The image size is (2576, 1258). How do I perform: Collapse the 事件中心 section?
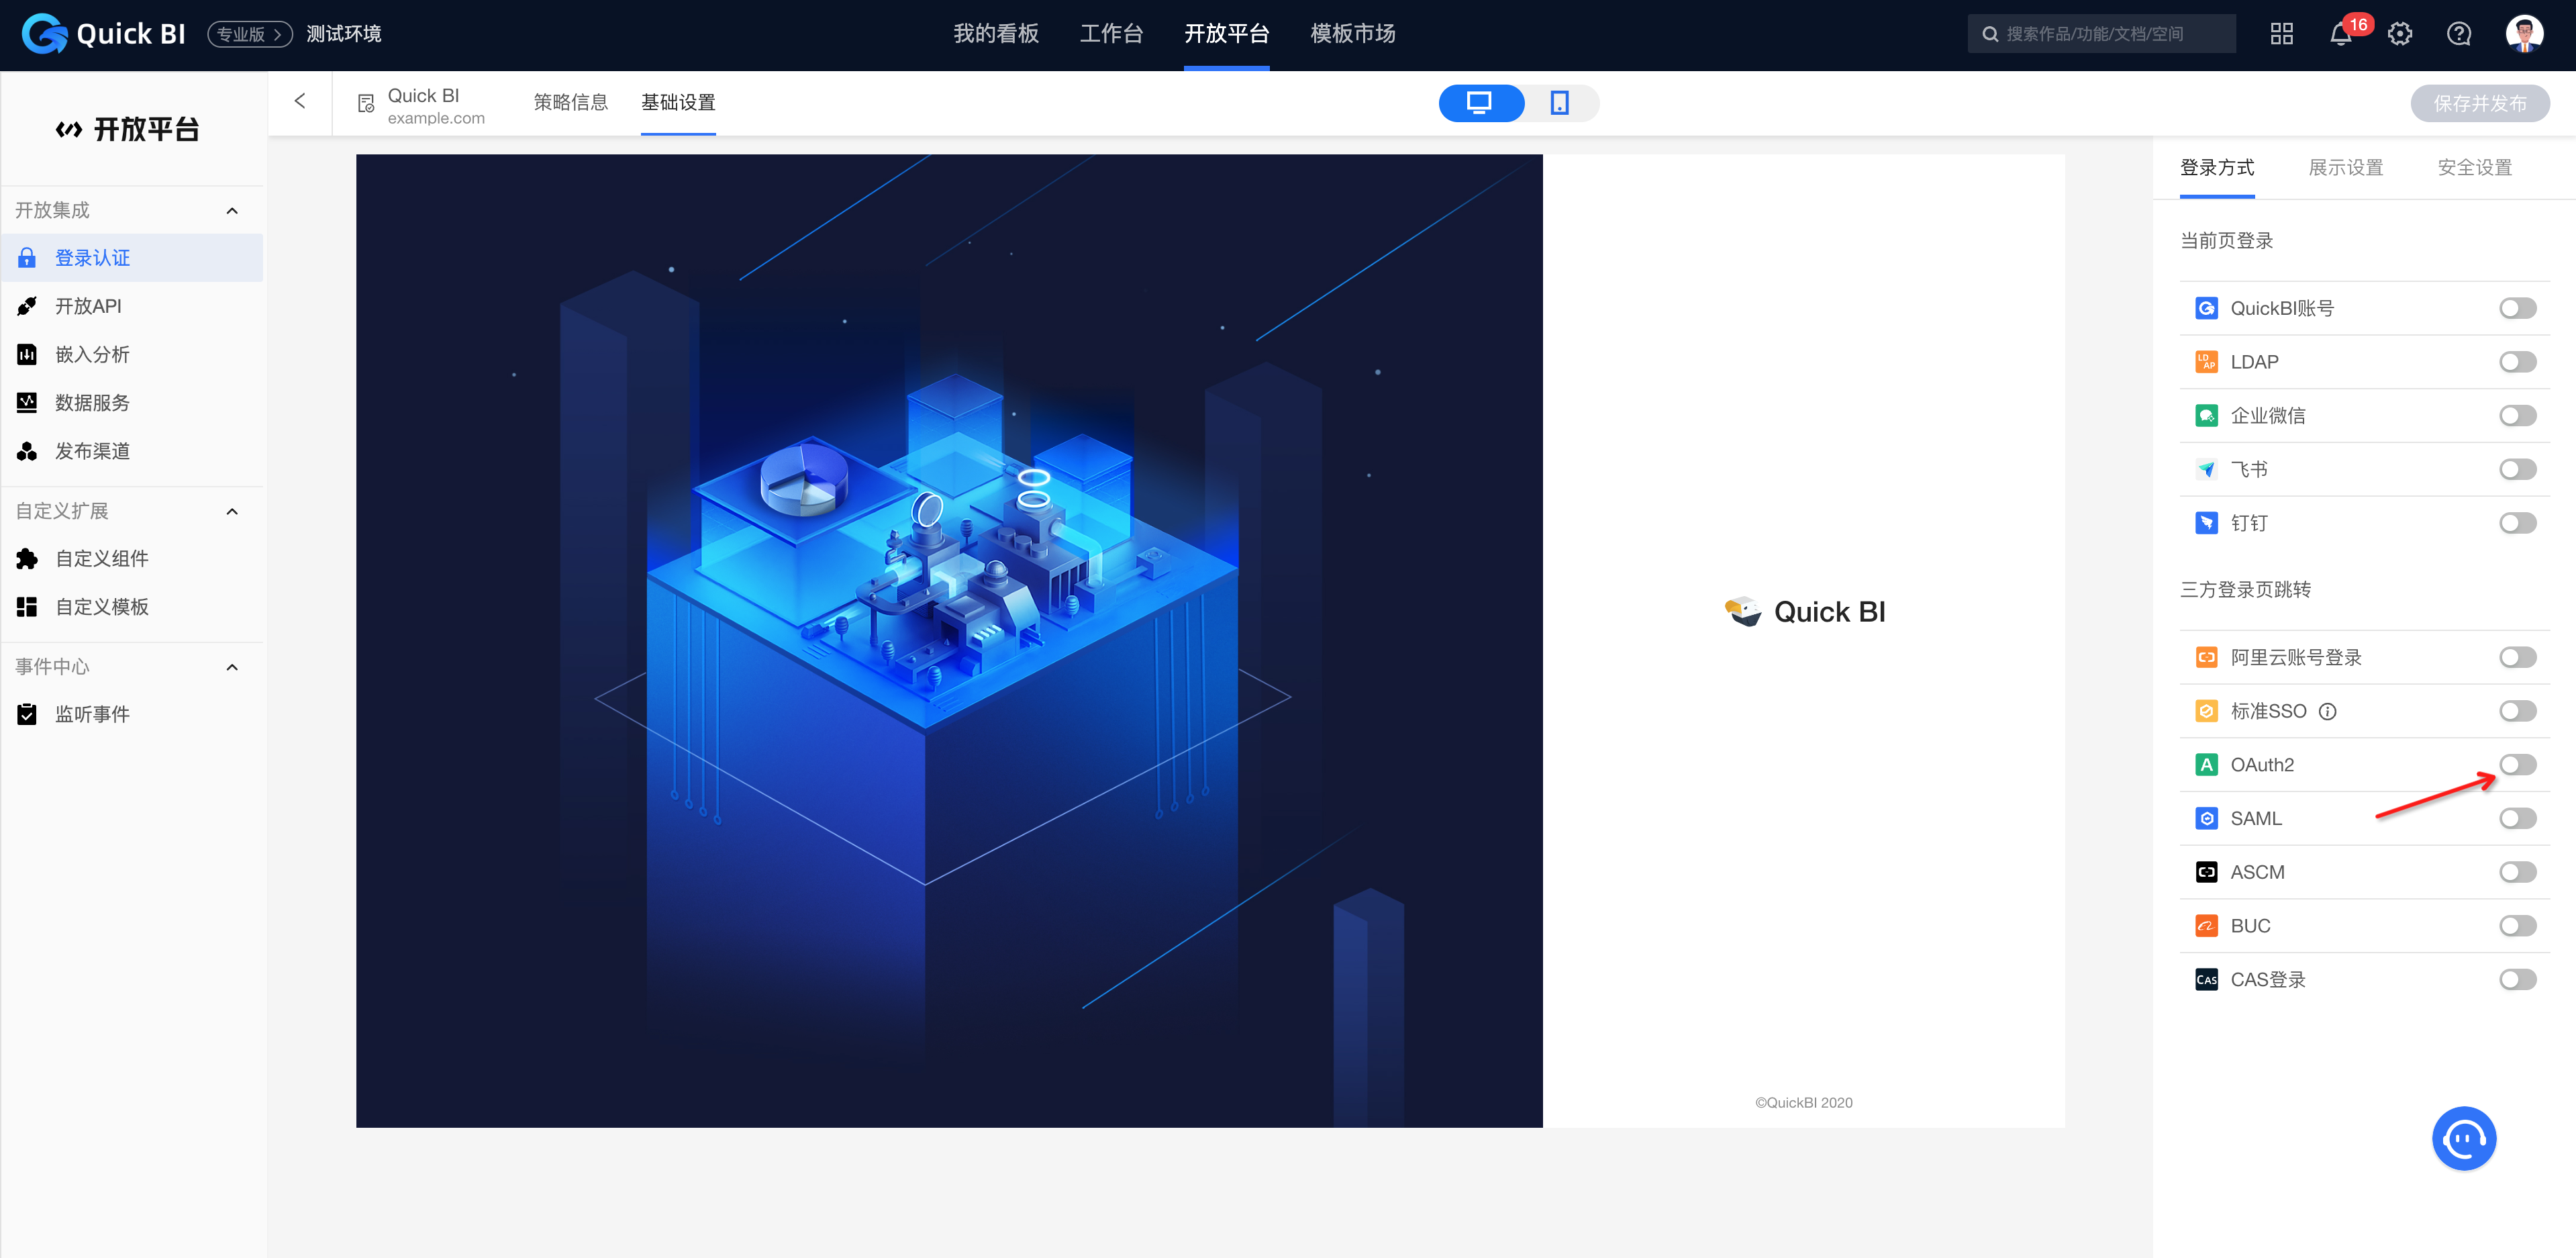click(232, 667)
